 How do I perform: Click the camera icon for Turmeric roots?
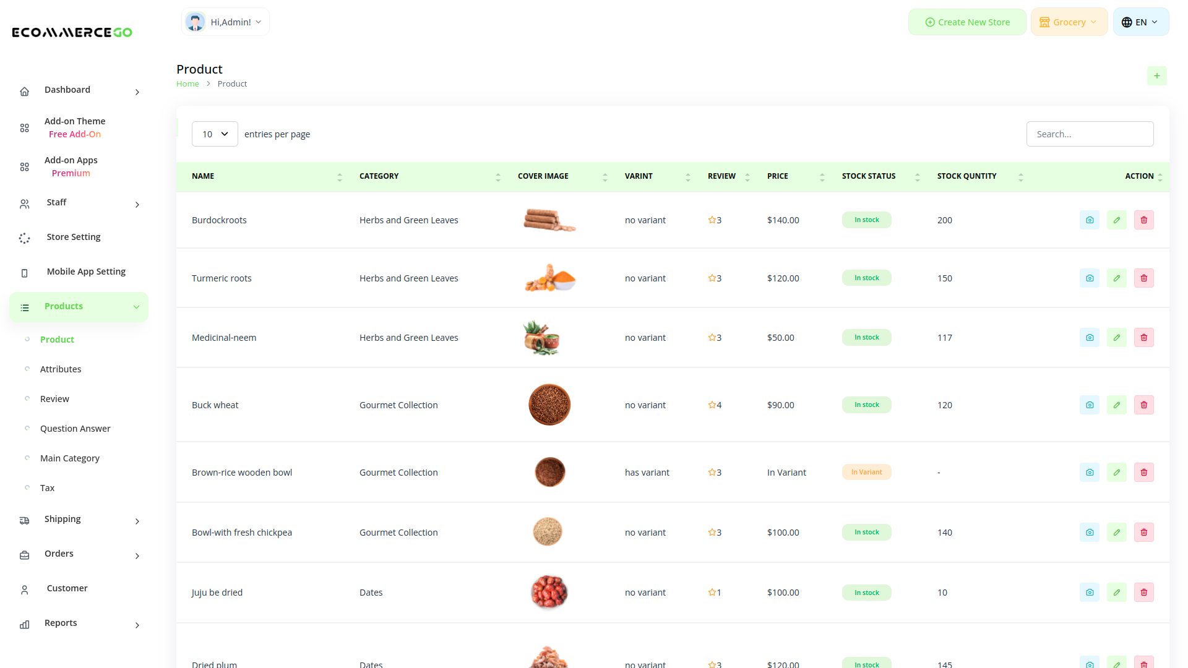coord(1089,278)
